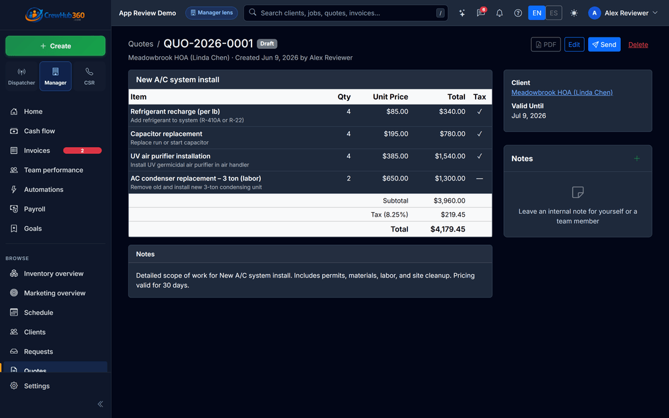Click Capacitor replacement item name

[167, 134]
